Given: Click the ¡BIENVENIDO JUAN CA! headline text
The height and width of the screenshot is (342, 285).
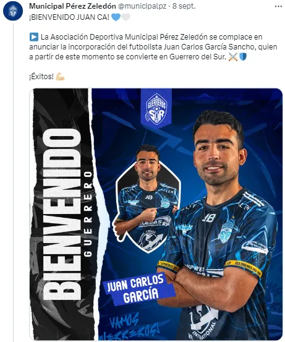Looking at the screenshot, I should [x=69, y=17].
